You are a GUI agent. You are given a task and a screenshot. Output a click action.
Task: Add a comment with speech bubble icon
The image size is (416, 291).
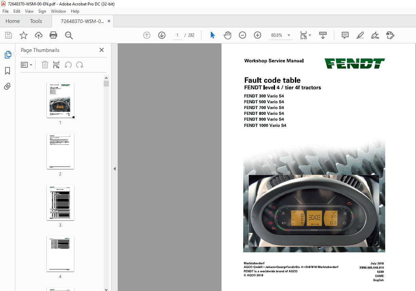tap(345, 35)
